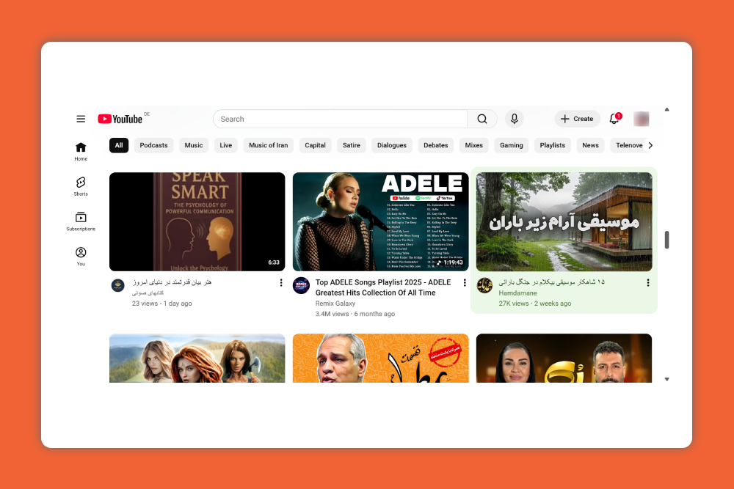Select the Dialogues filter chip
Screen dimensions: 734x489
pyautogui.click(x=392, y=145)
